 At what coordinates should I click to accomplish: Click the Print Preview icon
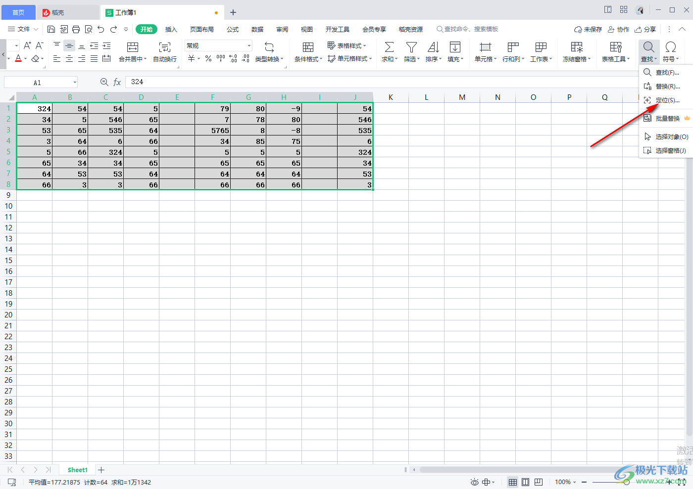click(x=89, y=29)
